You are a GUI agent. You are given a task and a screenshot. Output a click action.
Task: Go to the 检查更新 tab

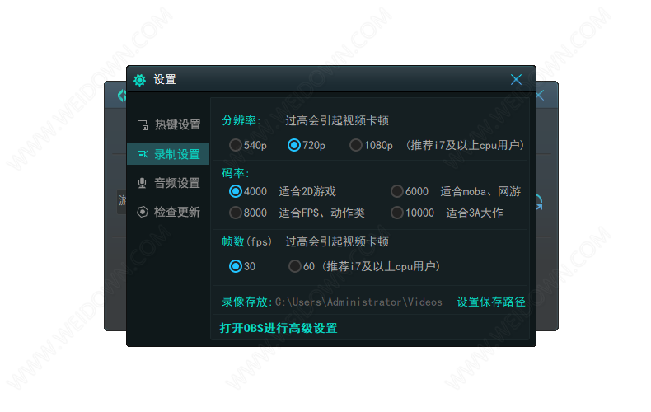(x=168, y=213)
